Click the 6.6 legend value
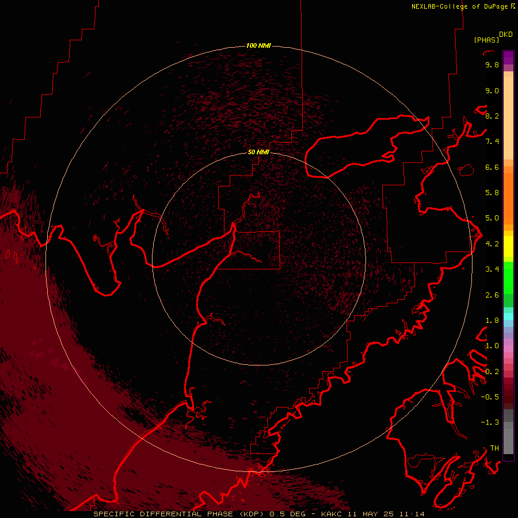This screenshot has width=518, height=518. coord(492,167)
